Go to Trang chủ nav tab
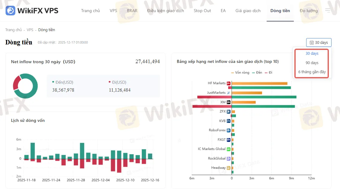Viewport: 340px width, 192px height. tap(90, 11)
